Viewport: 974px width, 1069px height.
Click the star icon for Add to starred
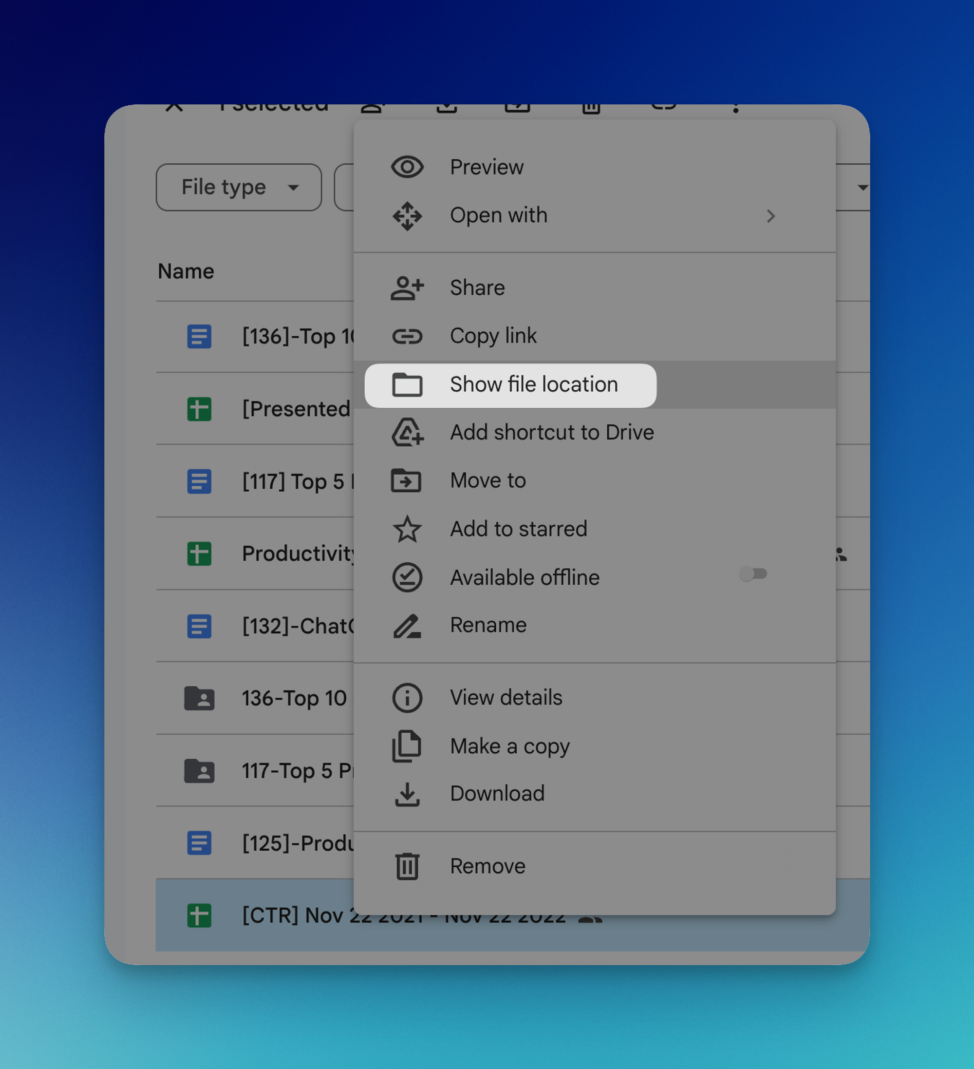407,529
